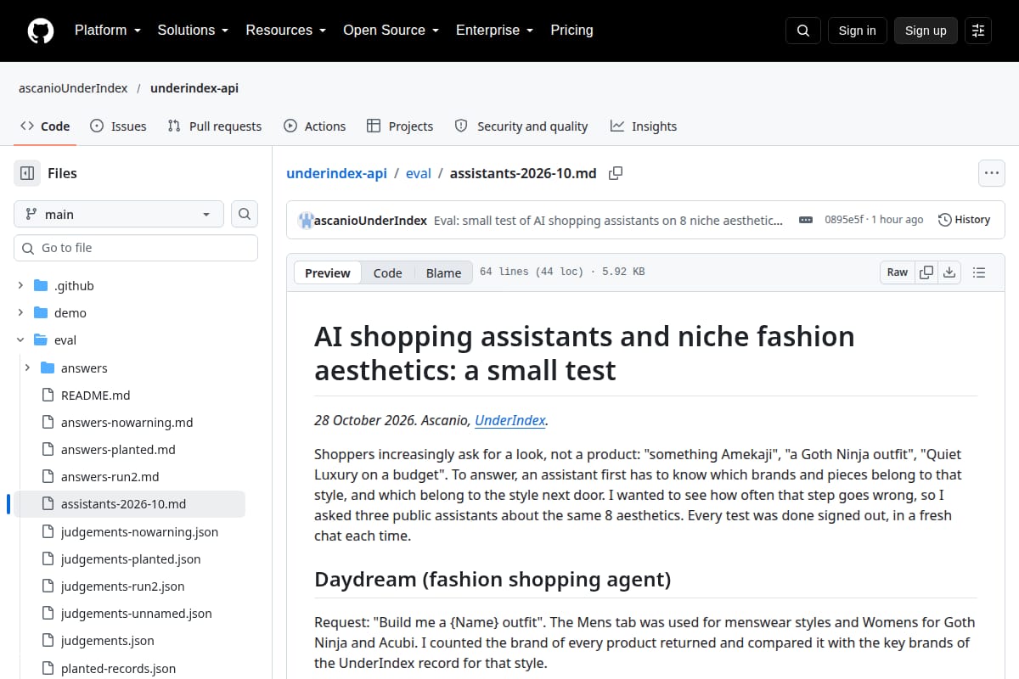This screenshot has height=679, width=1019.
Task: Open Enterprise dropdown menu
Action: (494, 30)
